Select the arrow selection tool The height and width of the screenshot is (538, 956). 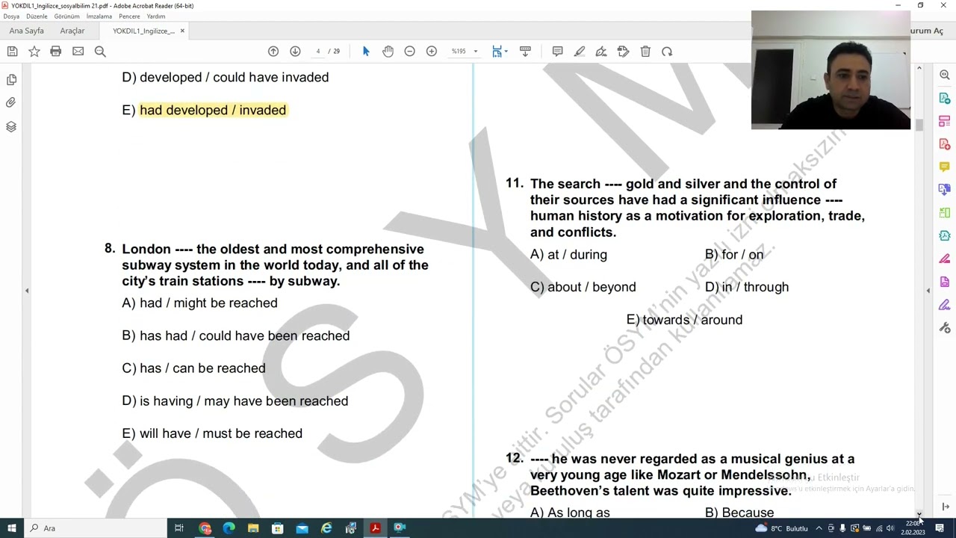click(366, 52)
